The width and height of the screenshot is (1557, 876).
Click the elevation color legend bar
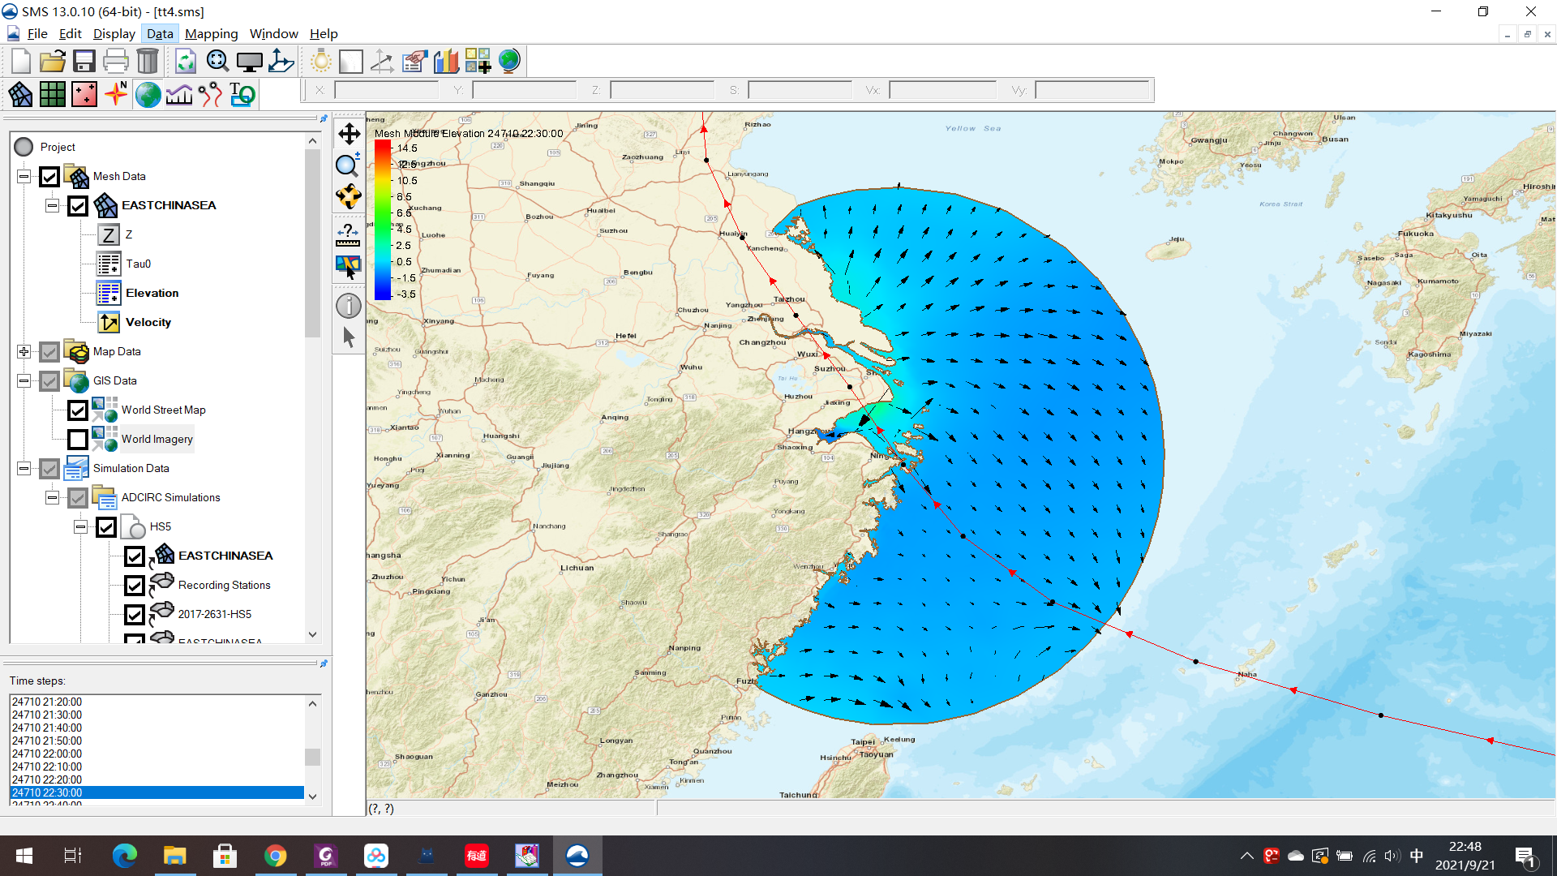pyautogui.click(x=382, y=220)
